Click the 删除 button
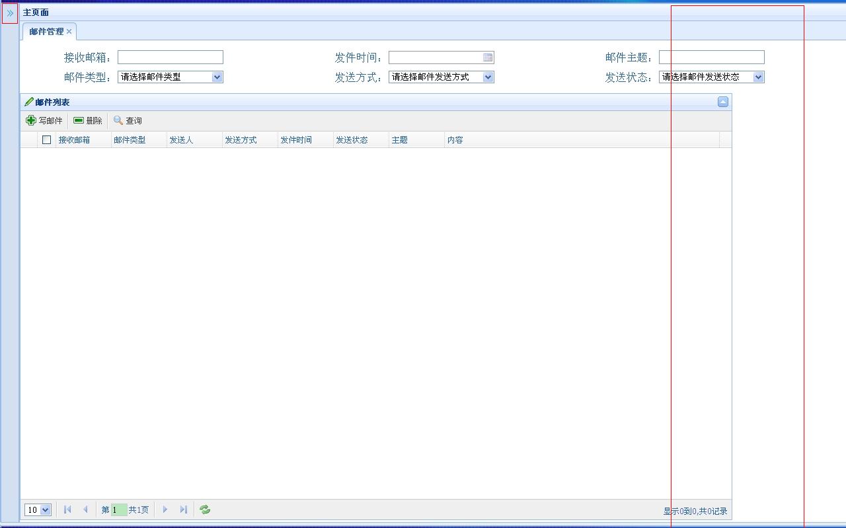The height and width of the screenshot is (528, 846). 88,120
